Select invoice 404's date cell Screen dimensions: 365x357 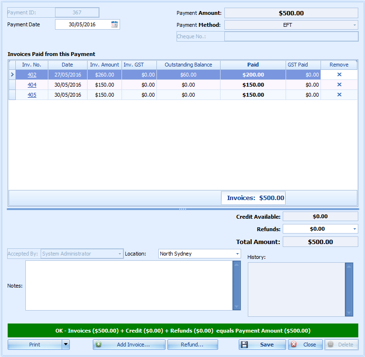[67, 85]
